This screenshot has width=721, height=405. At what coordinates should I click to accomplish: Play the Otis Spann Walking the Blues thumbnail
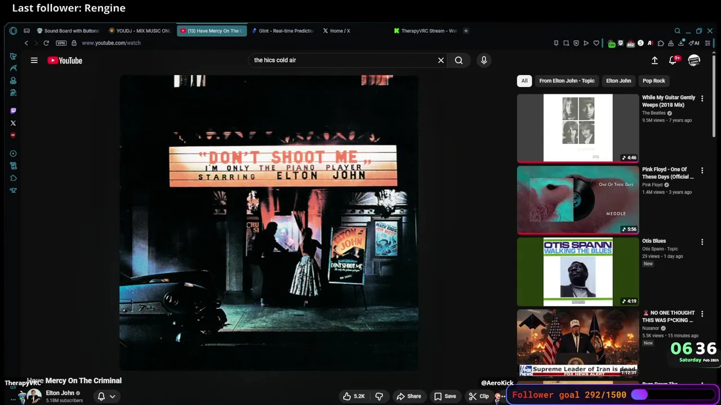point(578,272)
